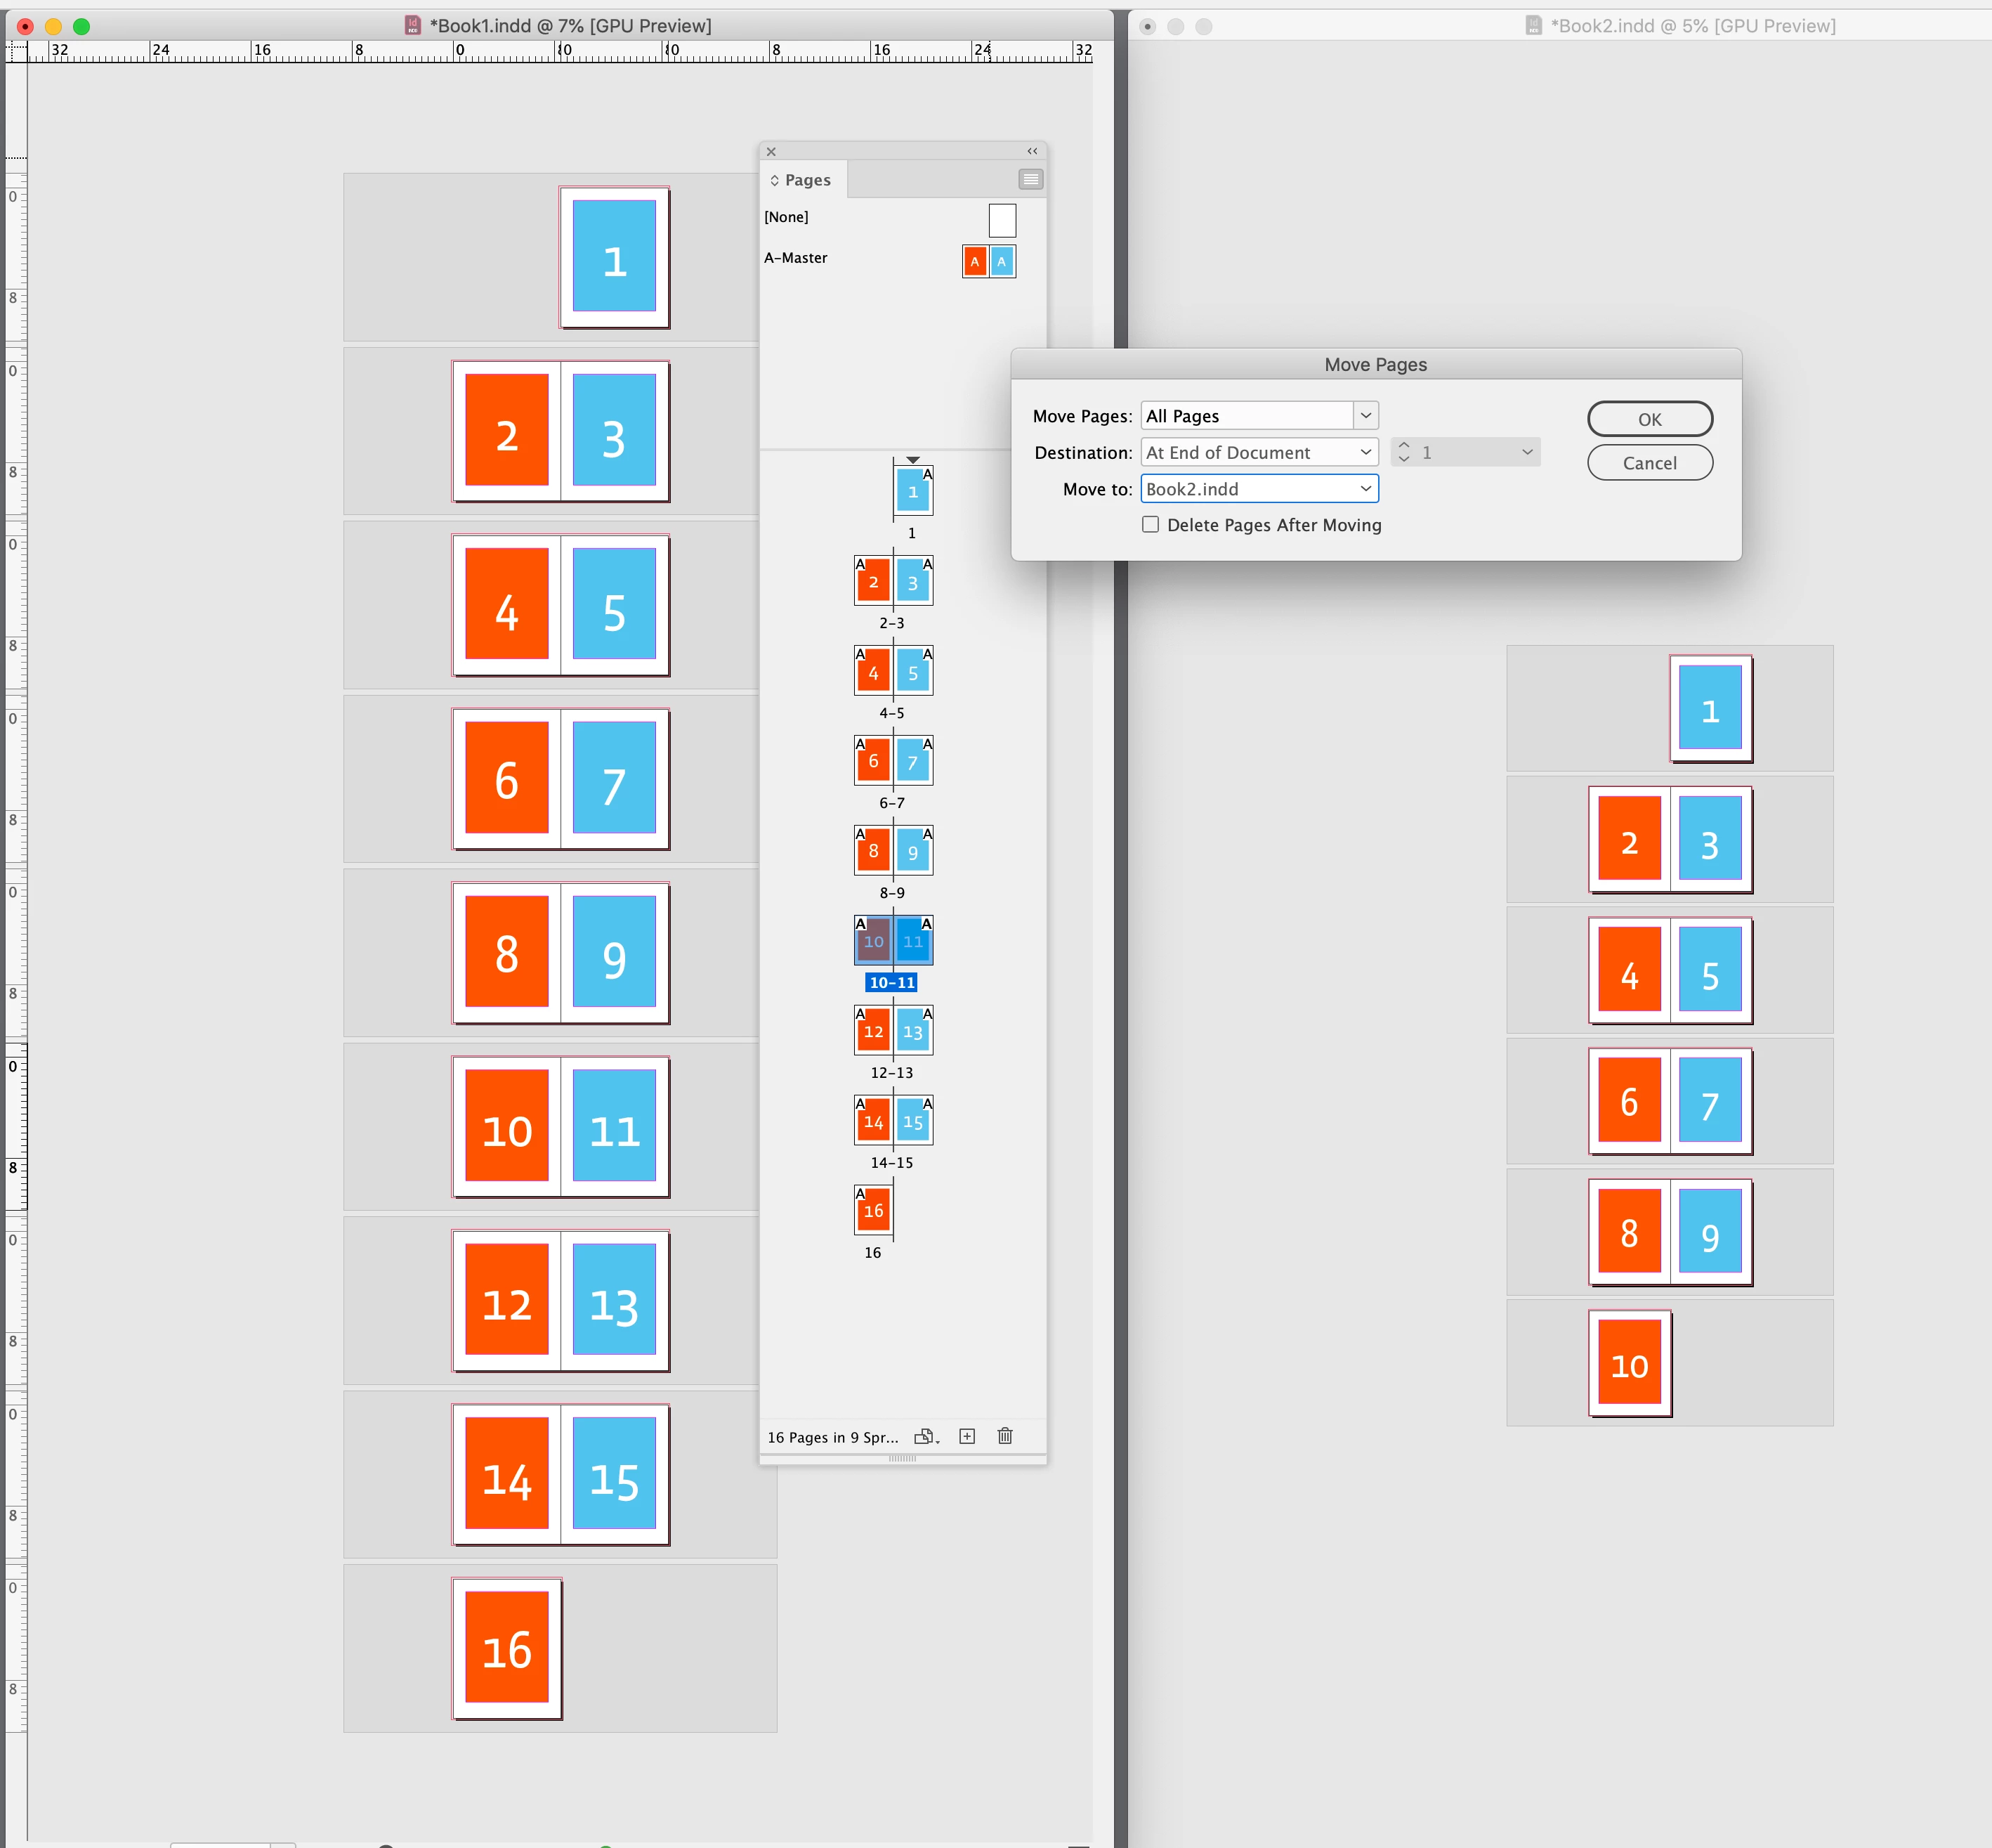Click the destination page number stepper
This screenshot has height=1848, width=1992.
[1403, 452]
